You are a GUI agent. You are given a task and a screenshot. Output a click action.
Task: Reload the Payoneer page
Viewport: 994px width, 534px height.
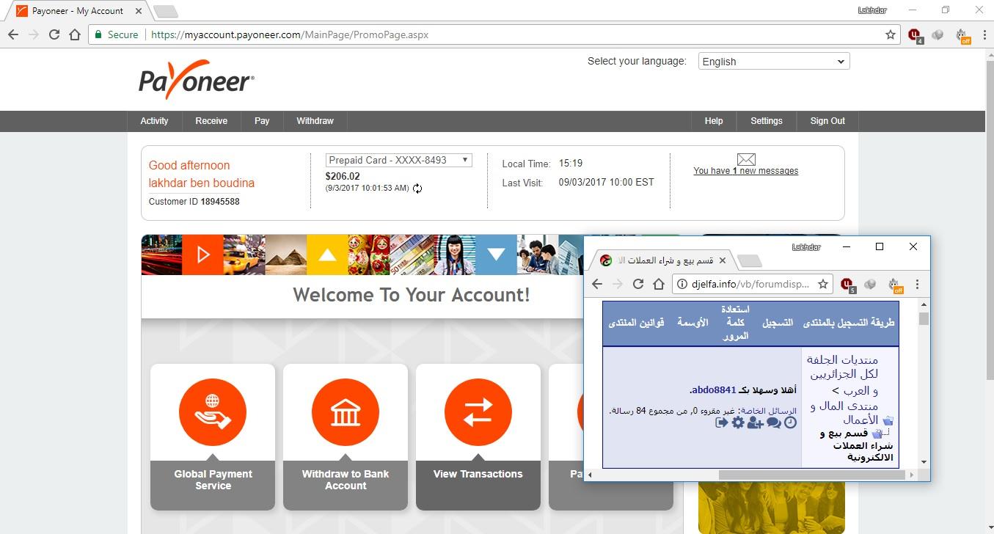coord(54,34)
